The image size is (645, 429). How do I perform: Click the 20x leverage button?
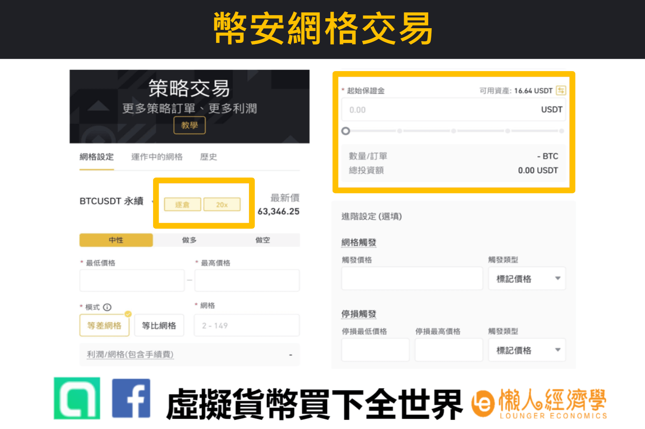click(222, 205)
